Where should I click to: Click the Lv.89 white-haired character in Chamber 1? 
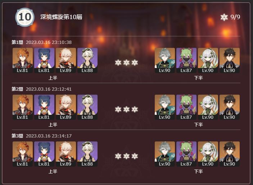point(66,60)
